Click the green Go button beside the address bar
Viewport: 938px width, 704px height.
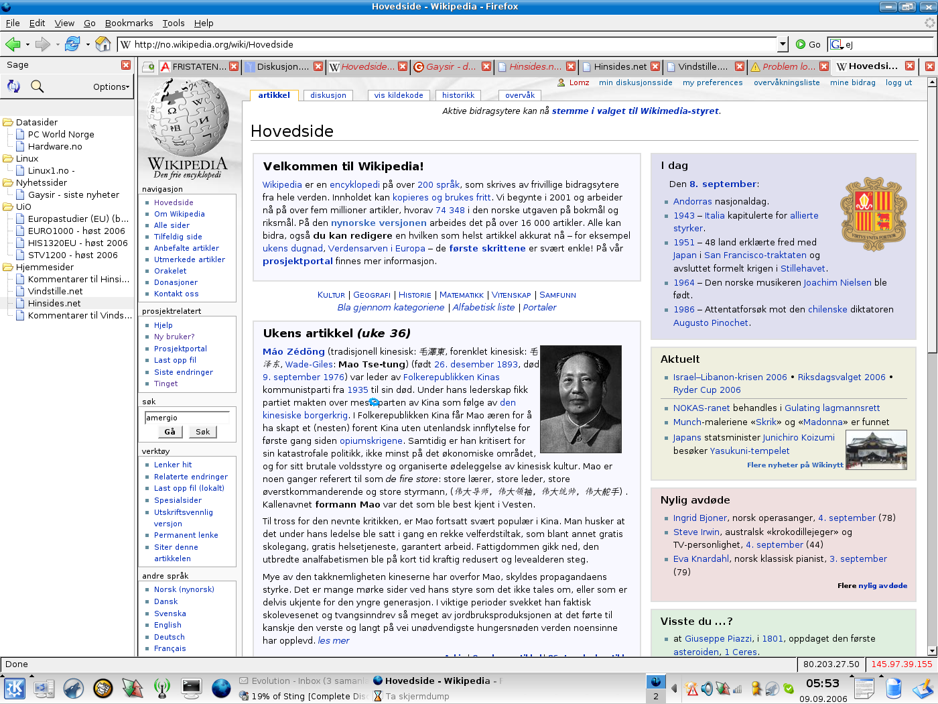point(808,44)
